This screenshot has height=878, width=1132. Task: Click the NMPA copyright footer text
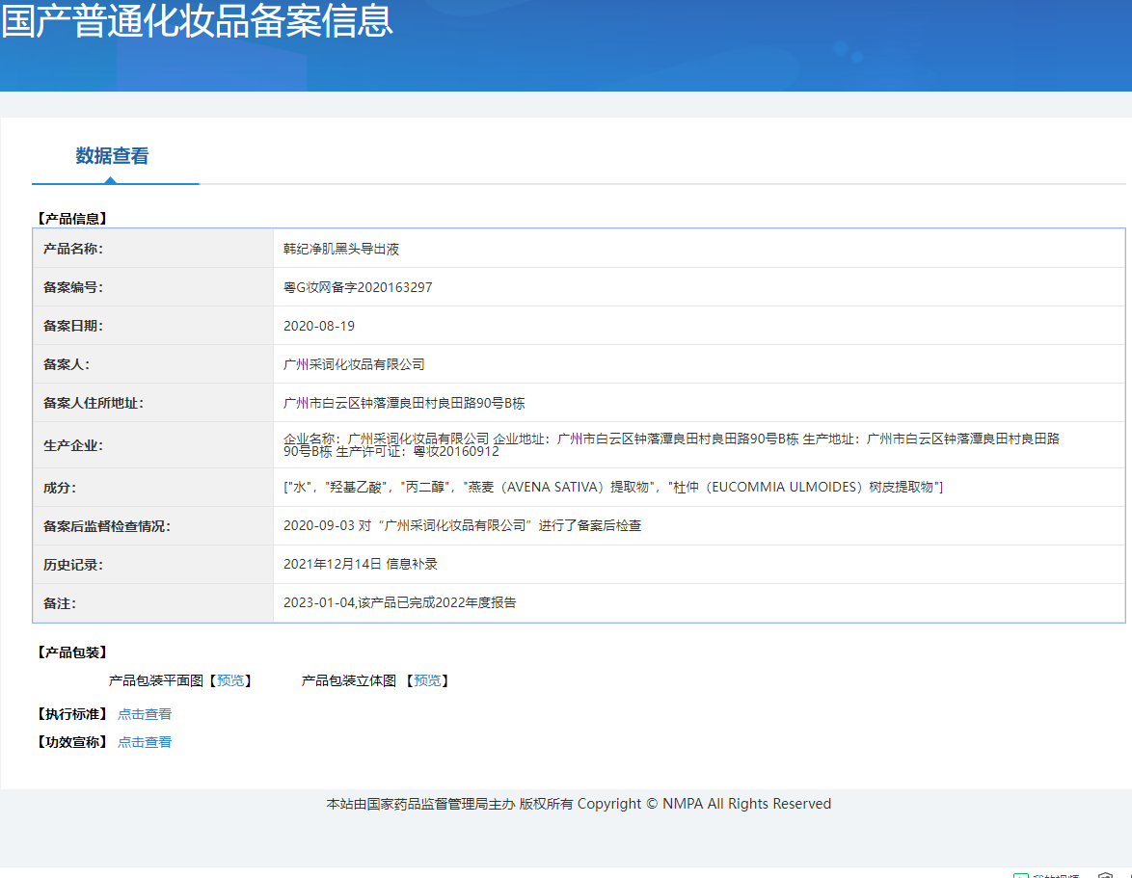pos(579,804)
